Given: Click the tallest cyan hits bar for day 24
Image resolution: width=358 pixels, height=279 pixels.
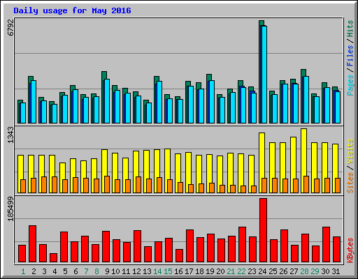Looking at the screenshot, I should click(x=264, y=75).
